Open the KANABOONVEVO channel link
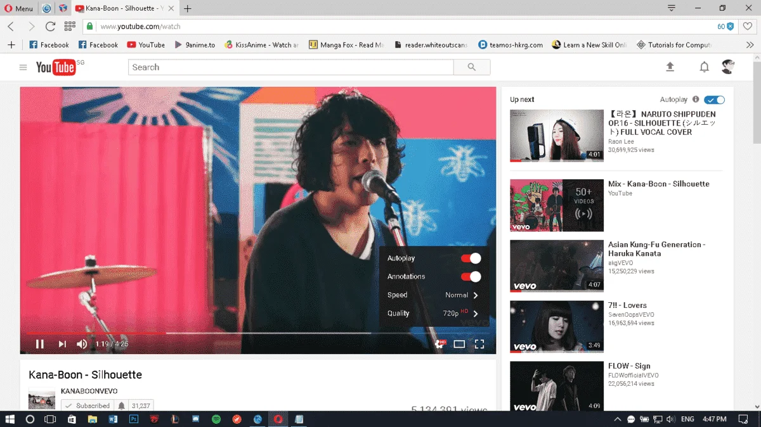This screenshot has height=427, width=761. [89, 392]
